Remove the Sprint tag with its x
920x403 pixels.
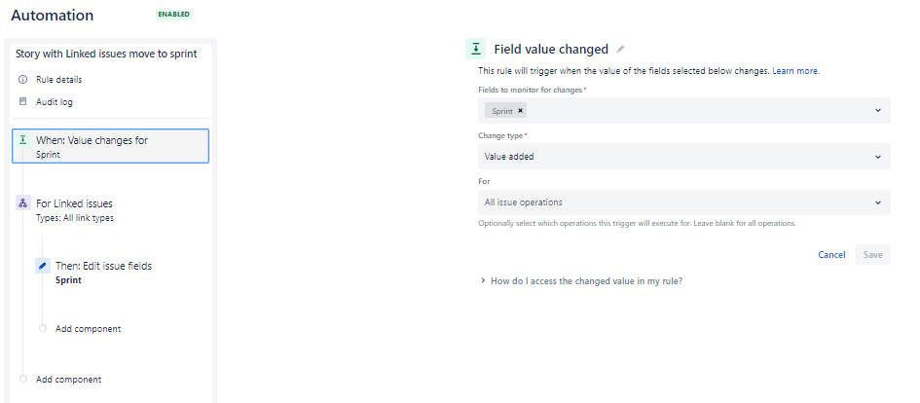(520, 110)
